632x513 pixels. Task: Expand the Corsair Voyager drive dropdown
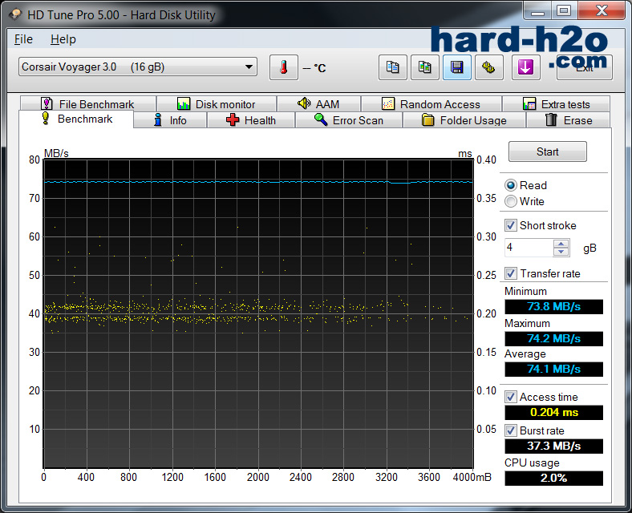(x=249, y=67)
